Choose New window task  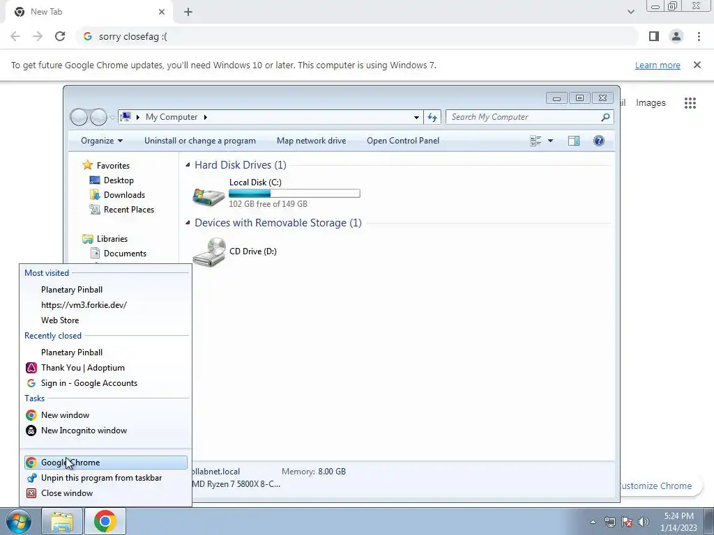pos(65,415)
